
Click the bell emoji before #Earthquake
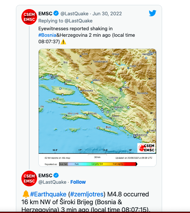coord(26,194)
